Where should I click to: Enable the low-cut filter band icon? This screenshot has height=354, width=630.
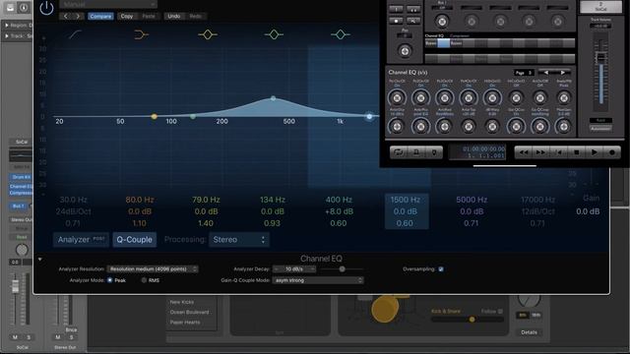point(75,34)
